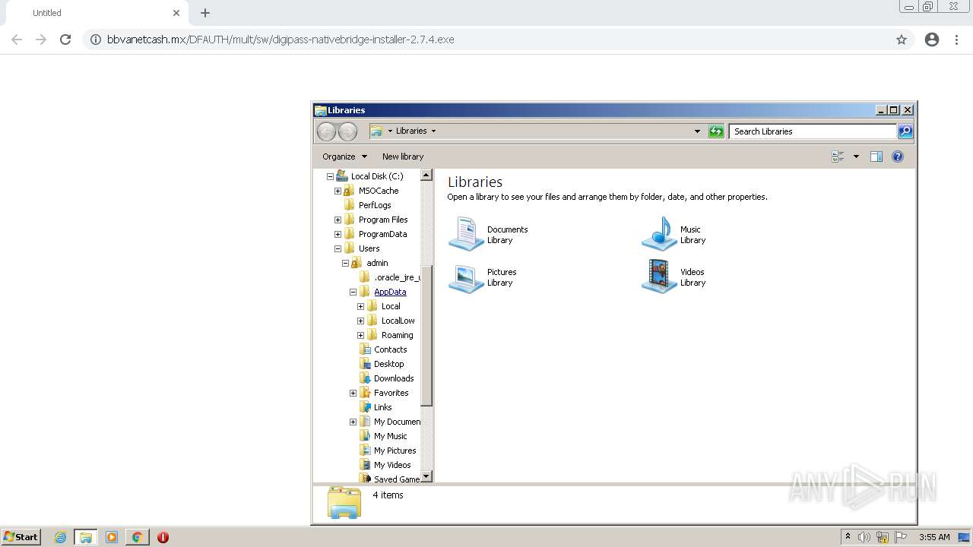The image size is (973, 547).
Task: Open the Action Center flag icon
Action: coord(901,537)
